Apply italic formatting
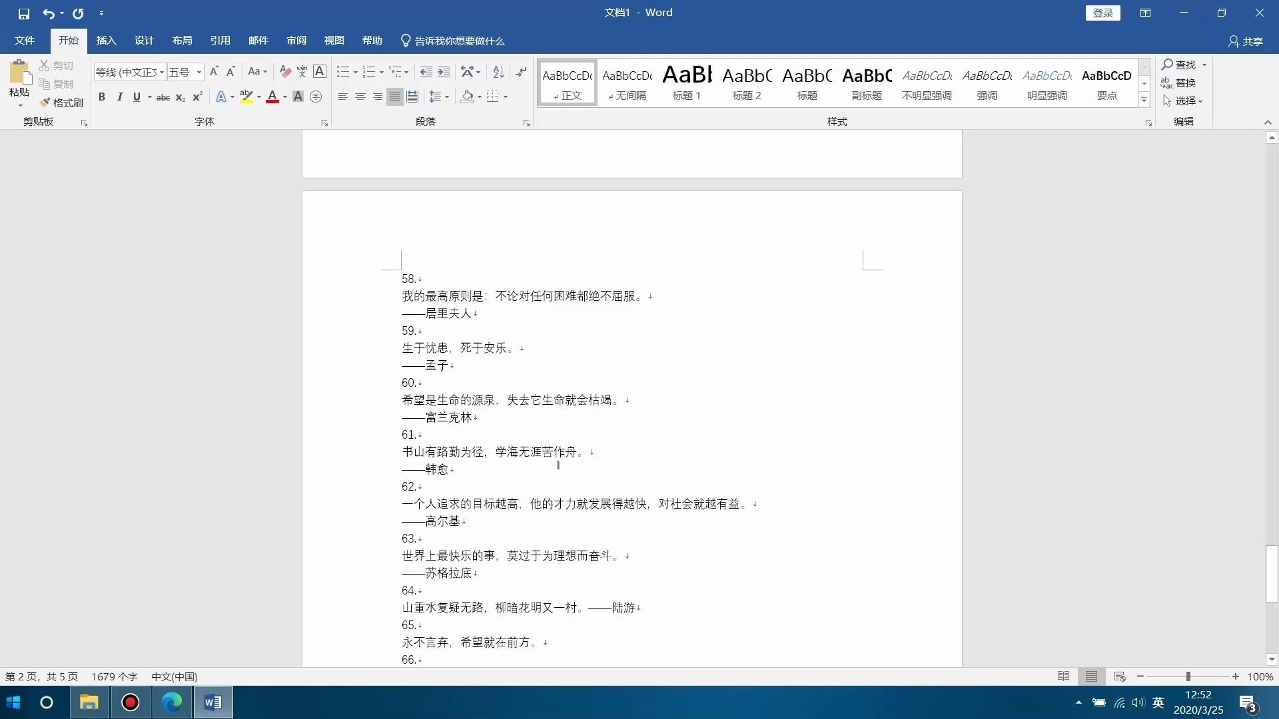1279x719 pixels. tap(119, 97)
